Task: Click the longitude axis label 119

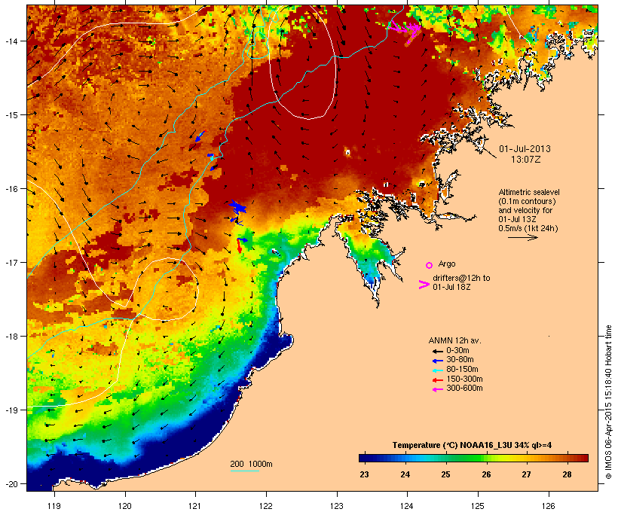Action: click(x=54, y=506)
